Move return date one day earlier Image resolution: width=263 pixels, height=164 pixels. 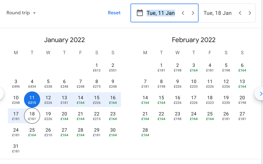[240, 13]
